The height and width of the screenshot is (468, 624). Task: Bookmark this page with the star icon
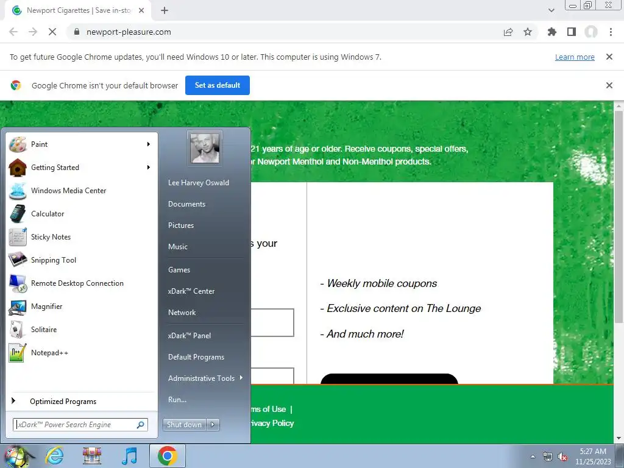point(528,32)
